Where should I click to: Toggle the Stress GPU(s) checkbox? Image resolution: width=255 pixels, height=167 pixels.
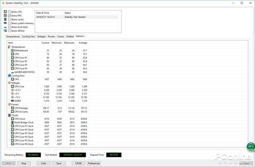tap(9, 31)
